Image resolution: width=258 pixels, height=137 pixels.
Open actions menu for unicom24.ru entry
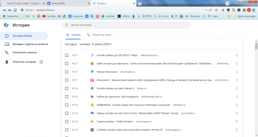point(236,80)
